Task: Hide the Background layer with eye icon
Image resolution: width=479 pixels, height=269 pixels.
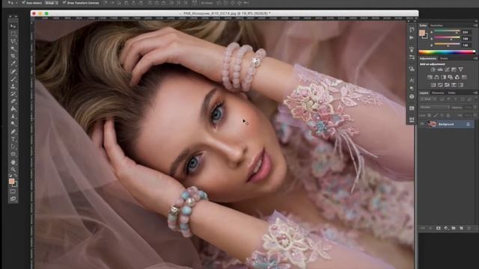Action: click(422, 124)
